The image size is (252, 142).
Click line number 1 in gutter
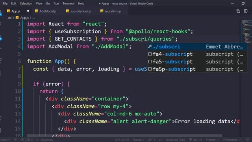[19, 24]
